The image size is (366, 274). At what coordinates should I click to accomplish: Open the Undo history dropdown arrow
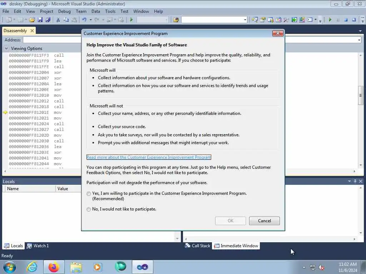pyautogui.click(x=90, y=20)
